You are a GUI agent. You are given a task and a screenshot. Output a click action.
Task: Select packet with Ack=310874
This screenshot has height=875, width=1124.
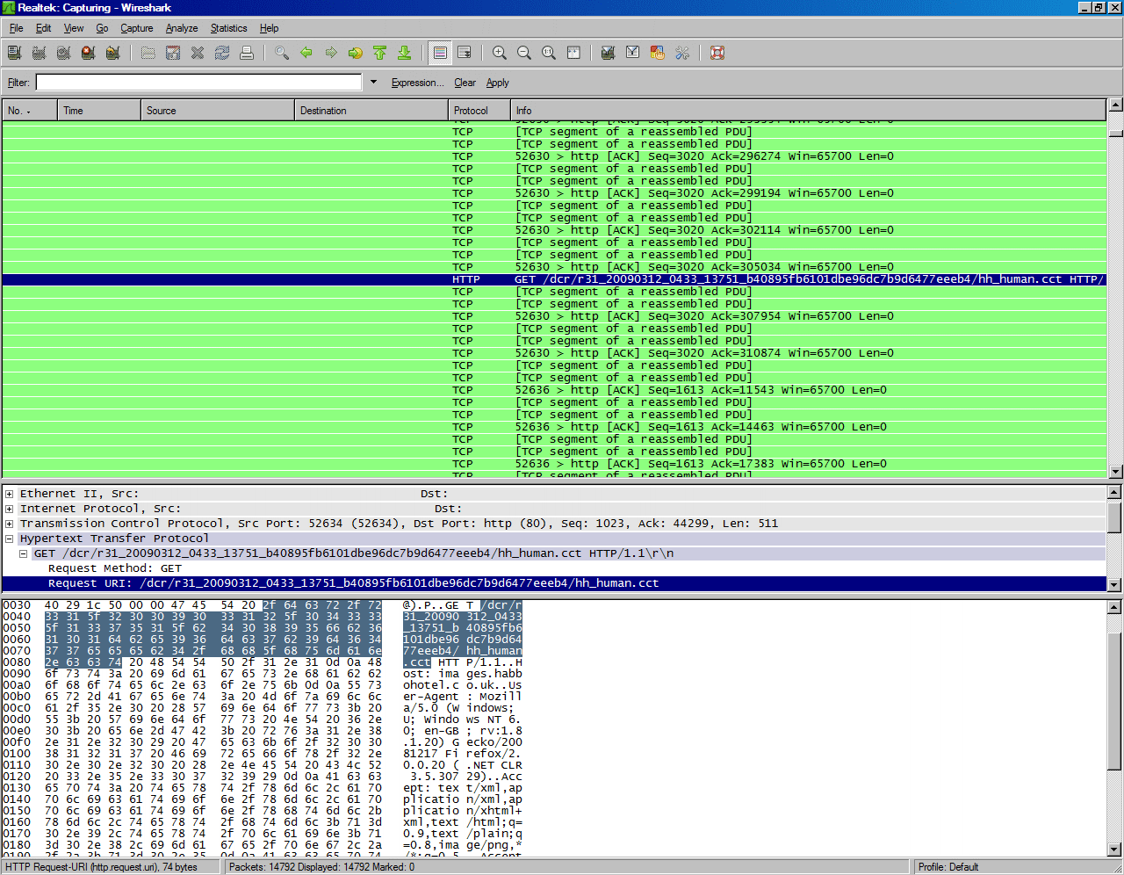(554, 353)
